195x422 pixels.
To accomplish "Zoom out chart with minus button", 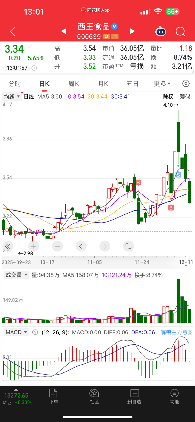I will (x=57, y=246).
